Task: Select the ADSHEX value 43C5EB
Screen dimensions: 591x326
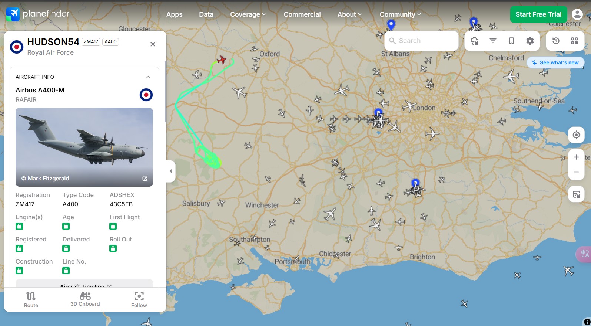Action: [x=121, y=204]
